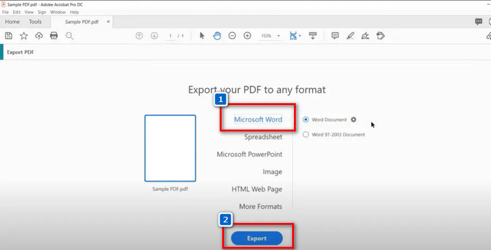This screenshot has height=250, width=491.
Task: Click the Sample PDF.pdf file name label
Action: [170, 189]
